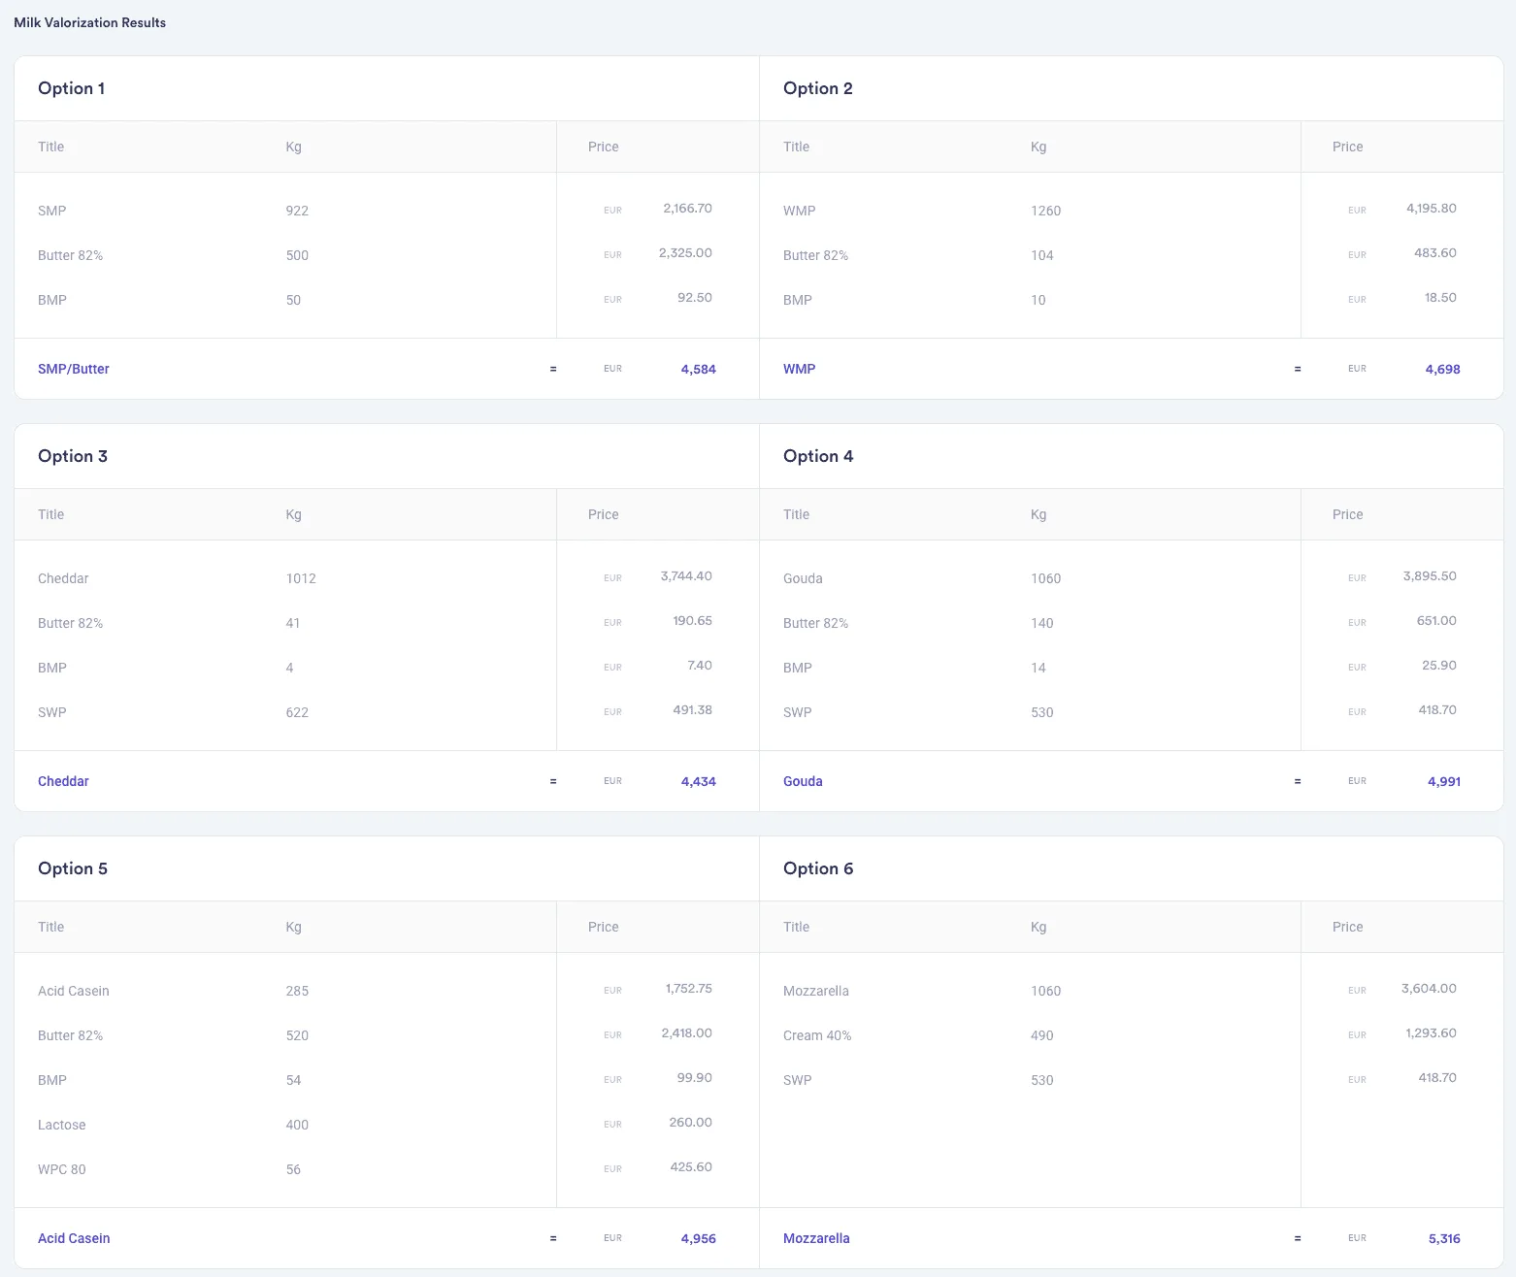This screenshot has height=1277, width=1516.
Task: Click the SMP/Butter total label
Action: 74,369
